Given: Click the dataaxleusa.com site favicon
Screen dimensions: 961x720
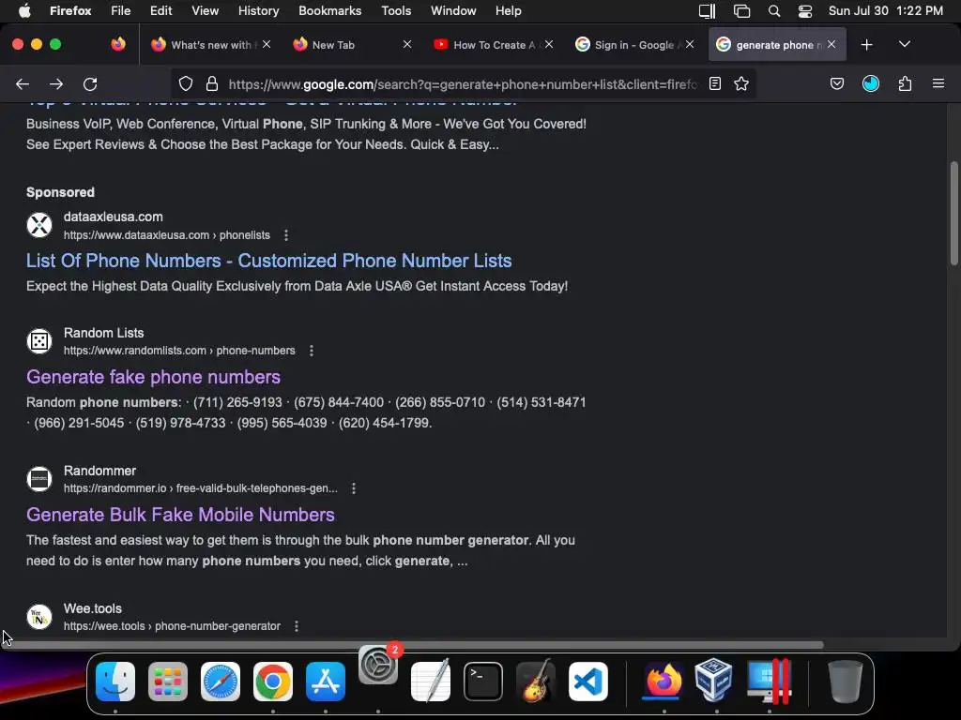Looking at the screenshot, I should pos(39,225).
